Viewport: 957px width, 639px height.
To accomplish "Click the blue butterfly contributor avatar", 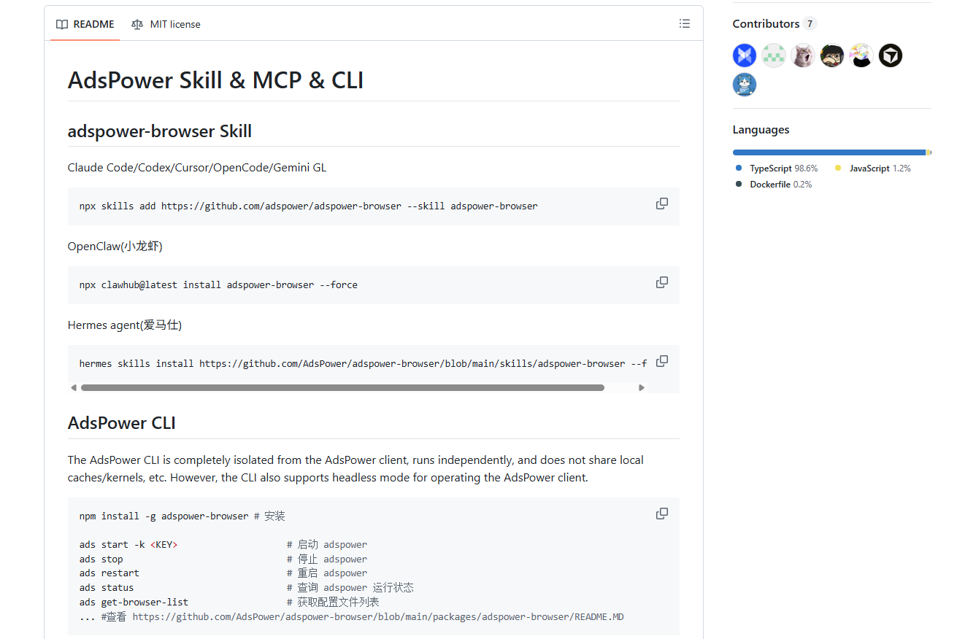I will pyautogui.click(x=745, y=55).
